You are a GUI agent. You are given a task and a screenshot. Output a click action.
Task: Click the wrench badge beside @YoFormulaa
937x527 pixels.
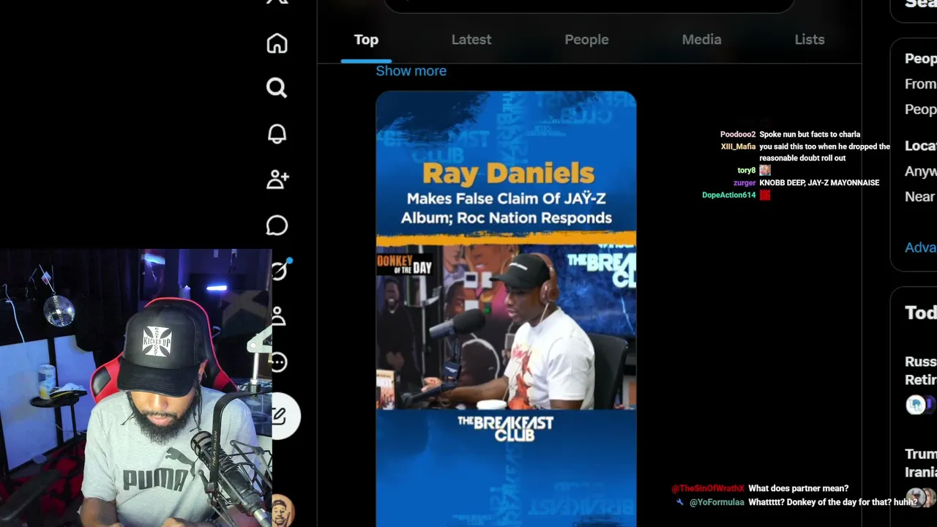680,502
